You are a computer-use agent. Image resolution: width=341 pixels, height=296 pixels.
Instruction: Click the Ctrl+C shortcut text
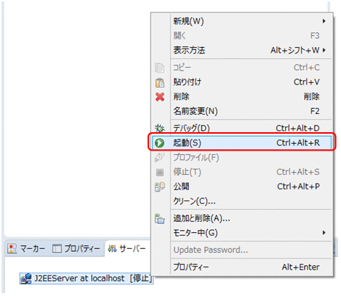click(306, 68)
